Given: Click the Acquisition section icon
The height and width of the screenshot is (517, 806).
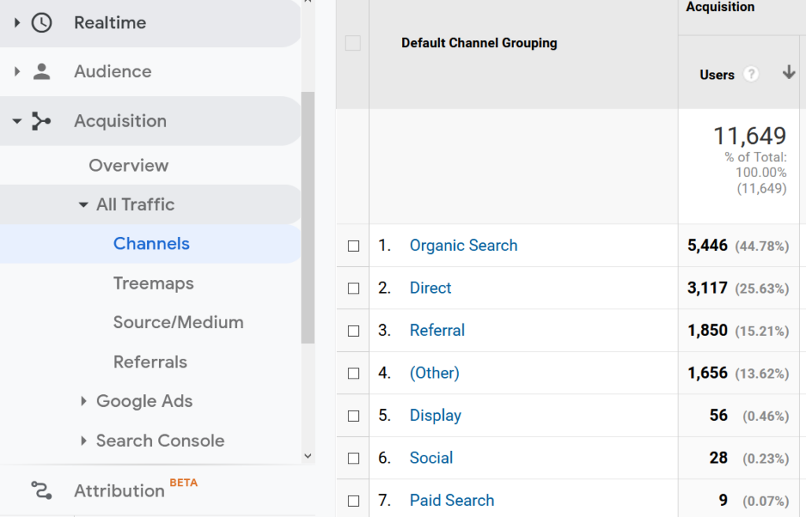Looking at the screenshot, I should pyautogui.click(x=39, y=120).
